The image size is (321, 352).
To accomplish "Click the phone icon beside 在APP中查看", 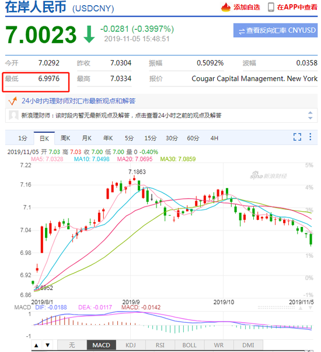I will (x=271, y=7).
